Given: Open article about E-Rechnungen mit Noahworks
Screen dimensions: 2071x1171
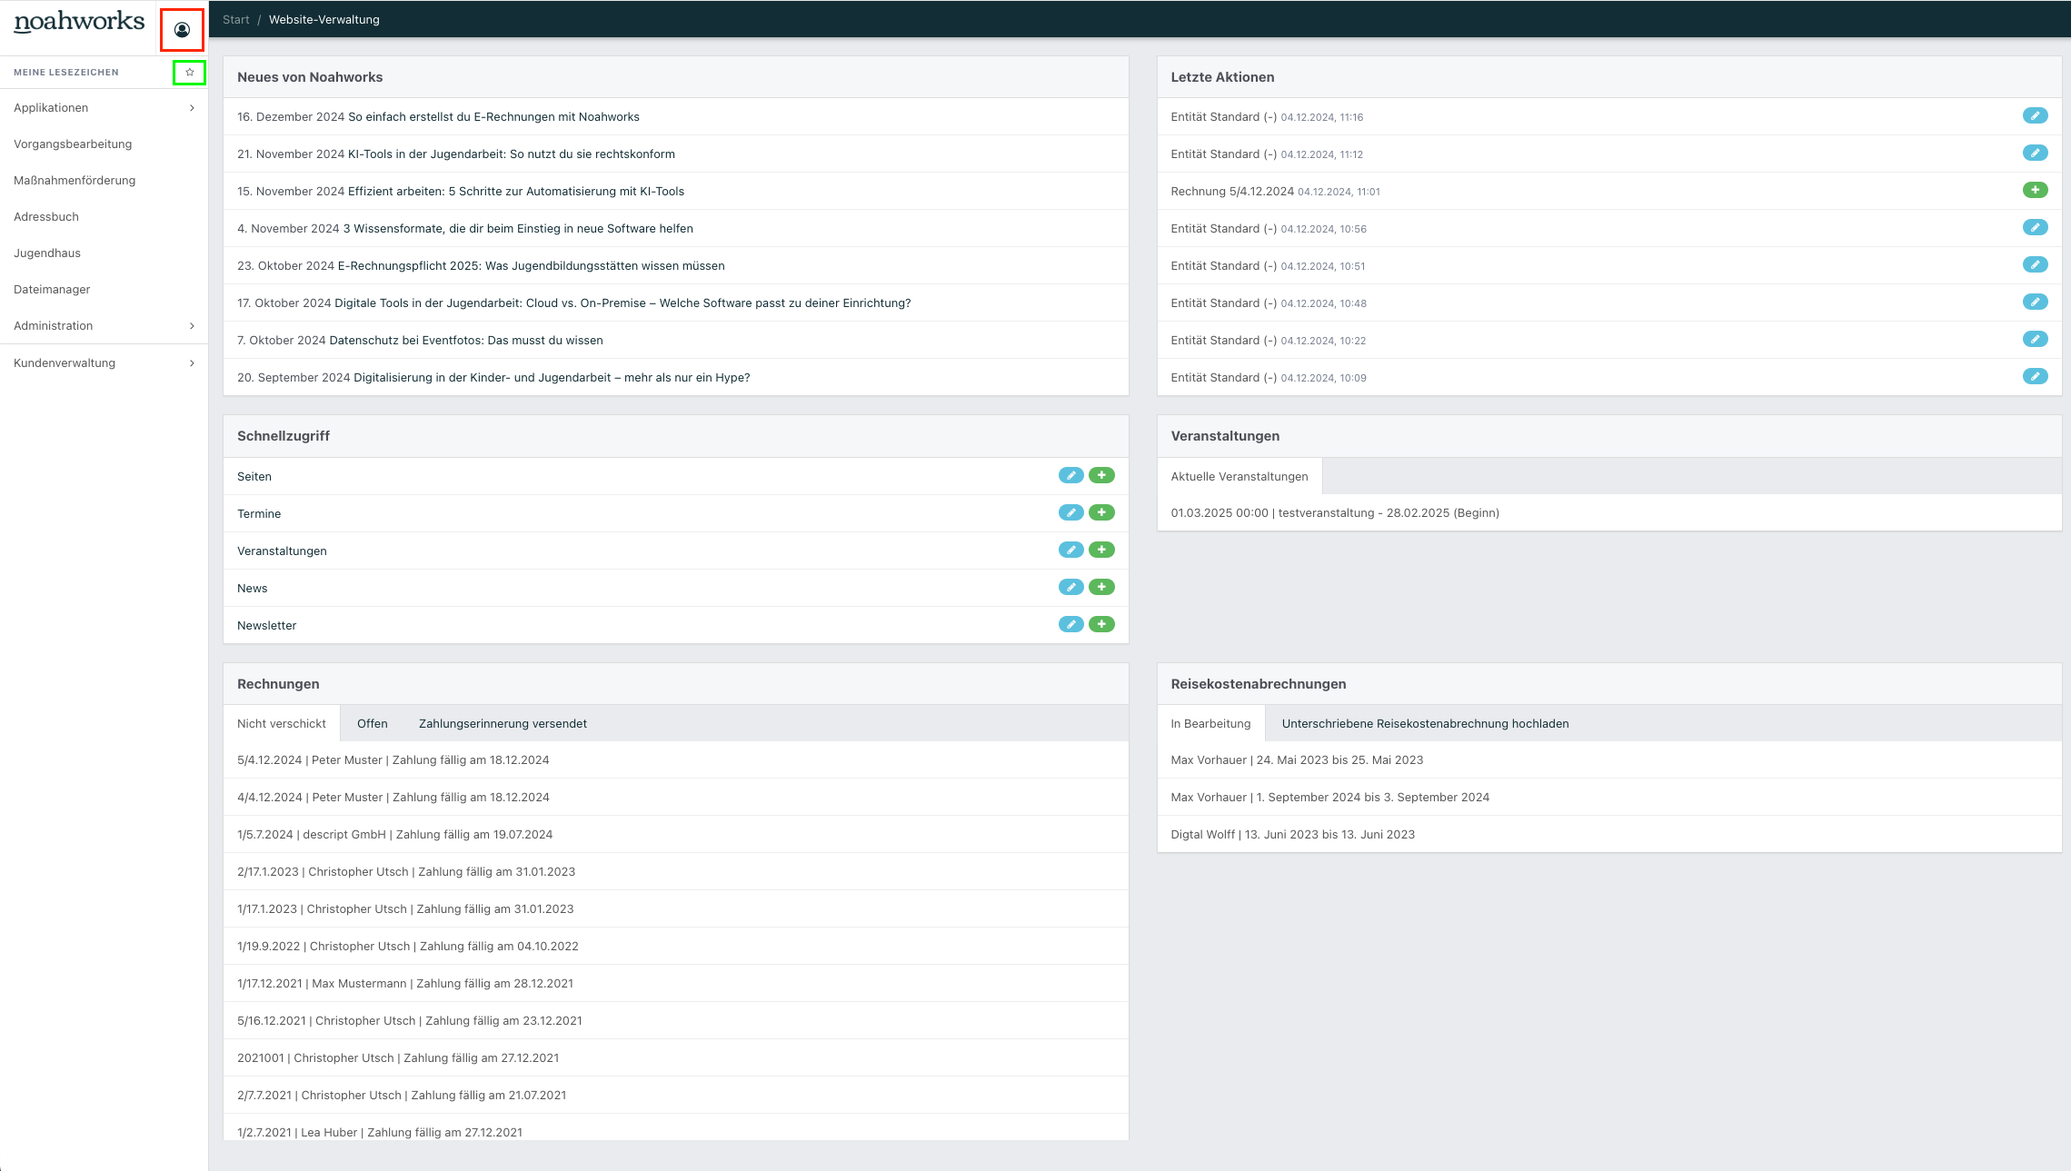Looking at the screenshot, I should (x=493, y=117).
